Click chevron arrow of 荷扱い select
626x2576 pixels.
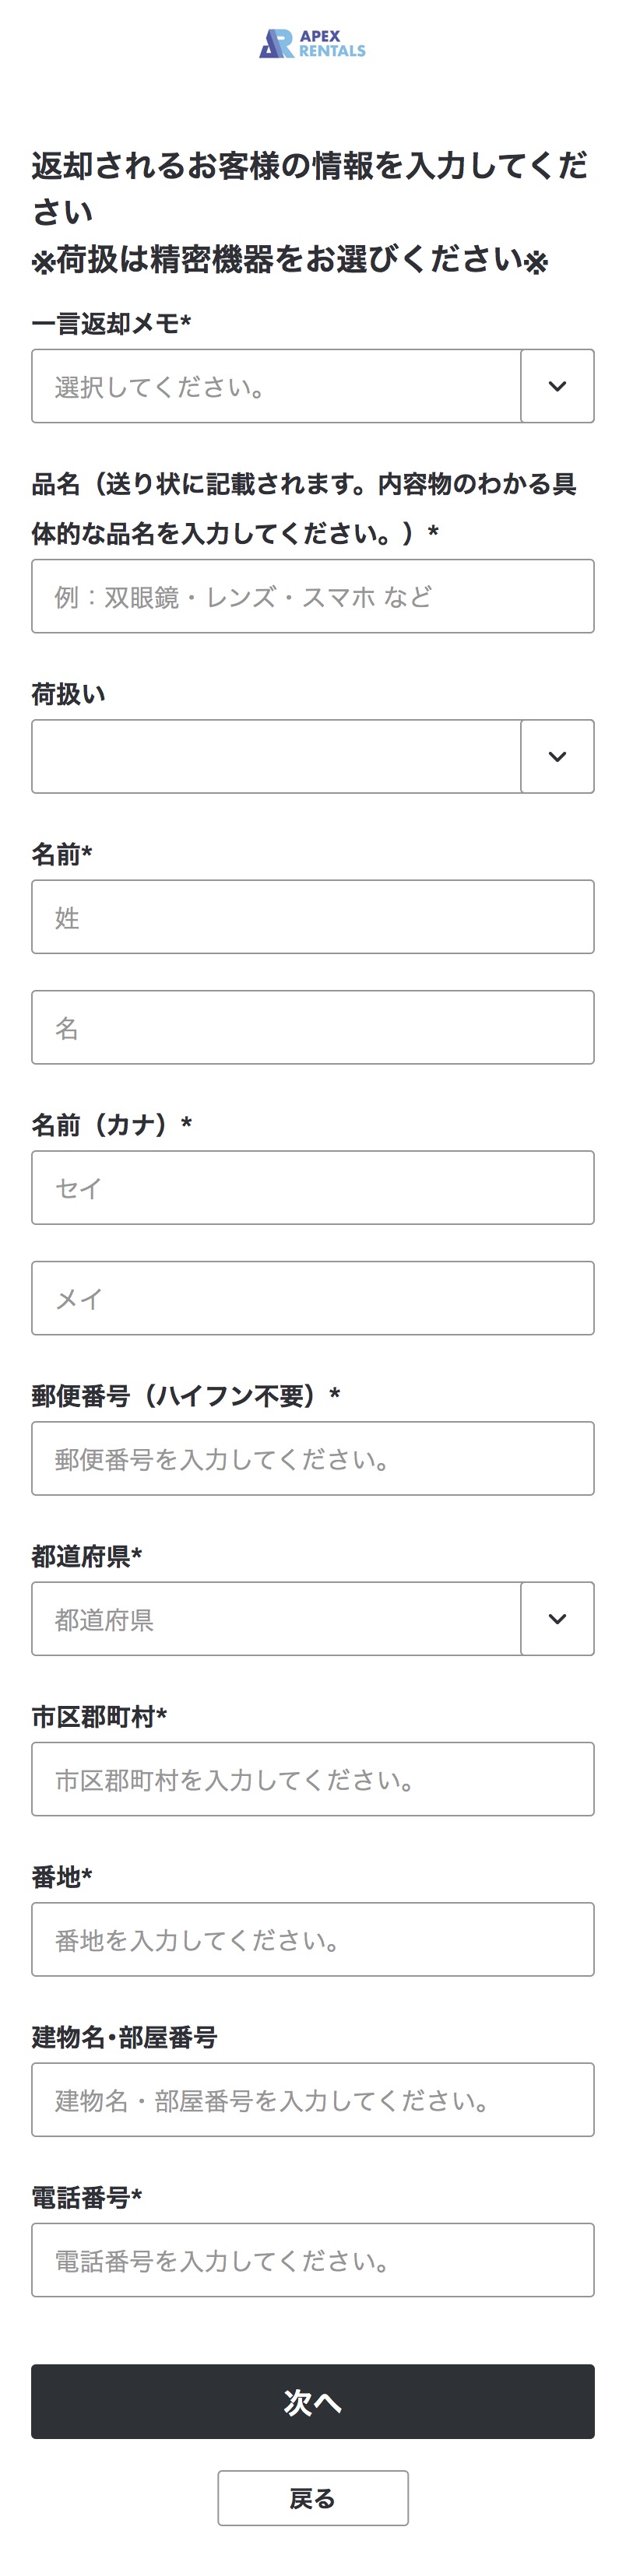pos(557,756)
